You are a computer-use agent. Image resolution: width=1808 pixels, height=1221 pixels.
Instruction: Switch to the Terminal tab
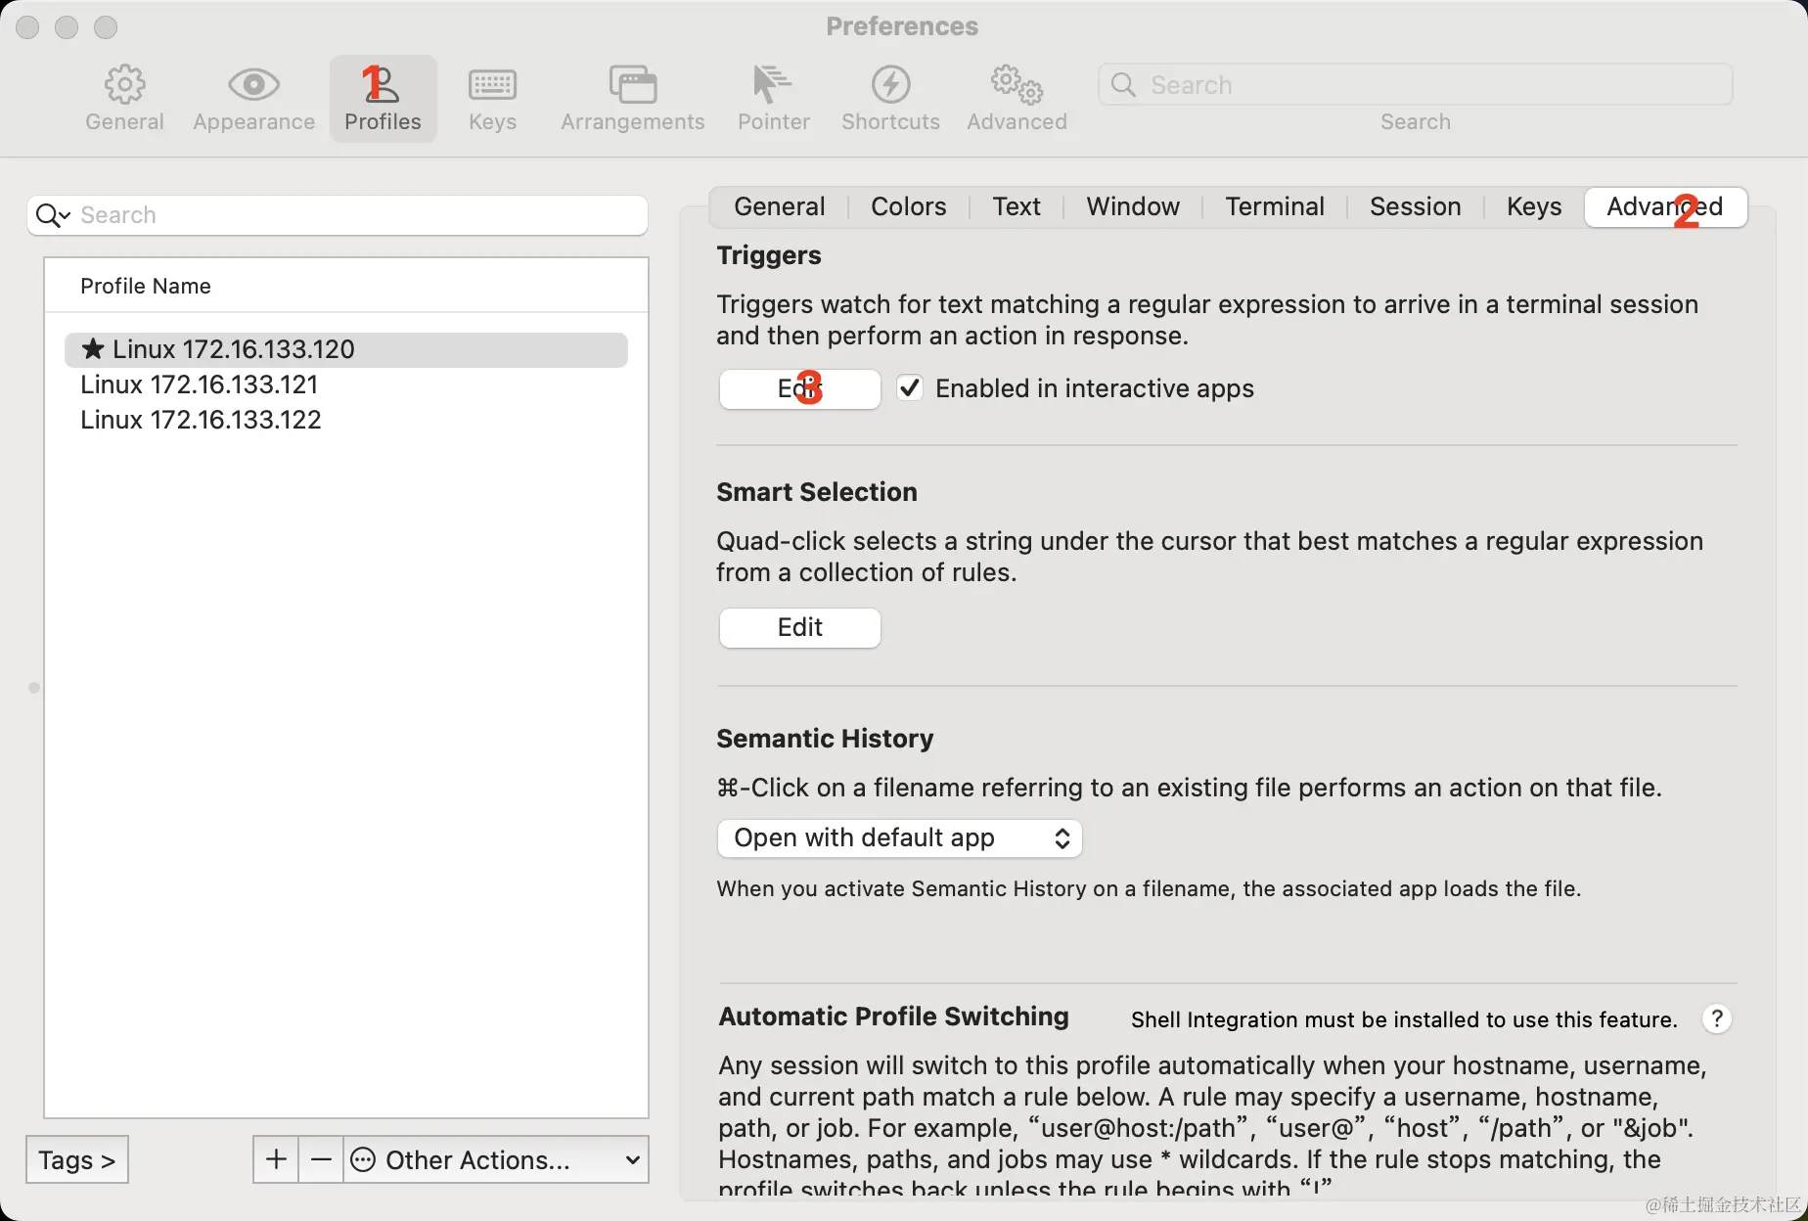coord(1275,206)
